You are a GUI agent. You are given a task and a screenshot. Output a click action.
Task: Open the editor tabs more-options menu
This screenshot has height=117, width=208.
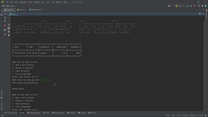(203, 10)
